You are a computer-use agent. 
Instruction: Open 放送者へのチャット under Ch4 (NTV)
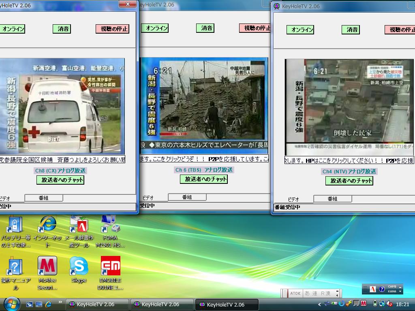(x=349, y=181)
